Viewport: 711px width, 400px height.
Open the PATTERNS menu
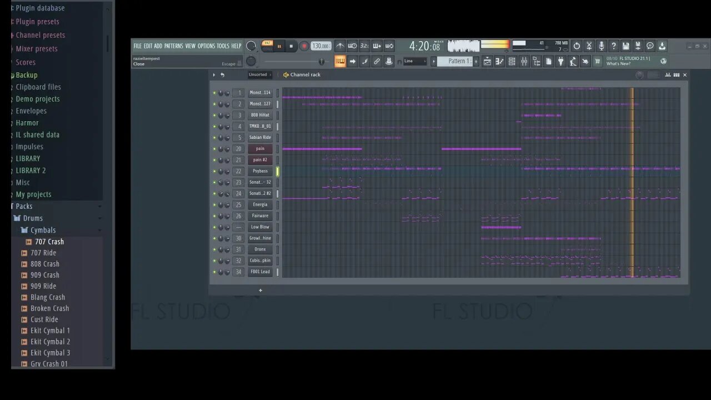(x=173, y=46)
